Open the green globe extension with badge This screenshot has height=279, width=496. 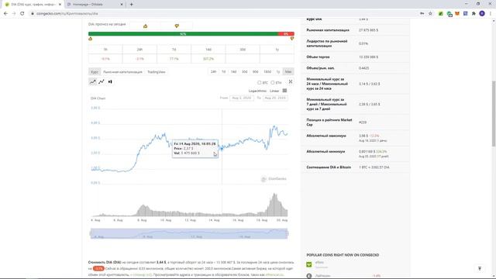click(449, 14)
